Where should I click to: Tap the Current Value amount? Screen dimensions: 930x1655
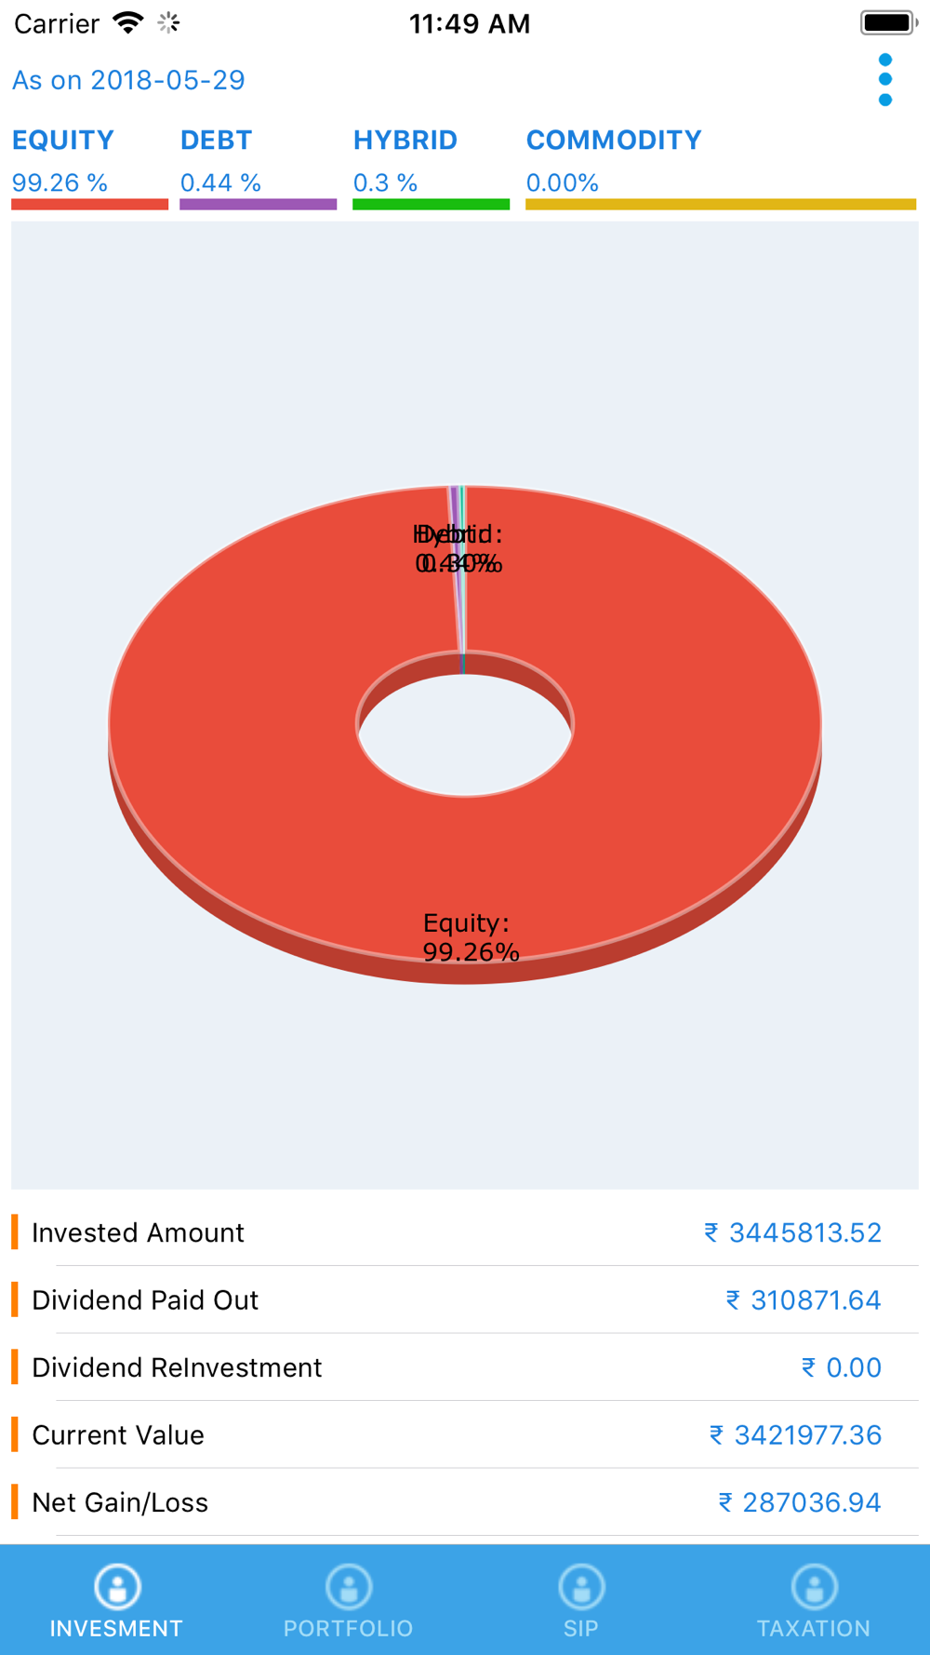[795, 1435]
